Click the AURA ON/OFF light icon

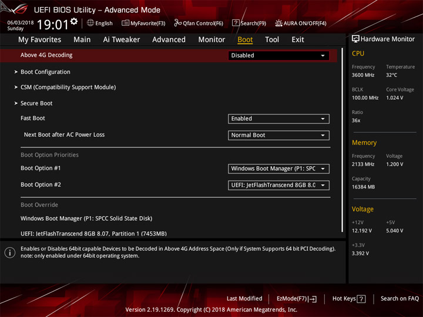pos(278,23)
